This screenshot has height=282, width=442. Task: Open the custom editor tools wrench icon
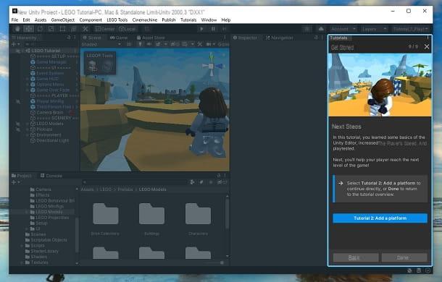85,29
